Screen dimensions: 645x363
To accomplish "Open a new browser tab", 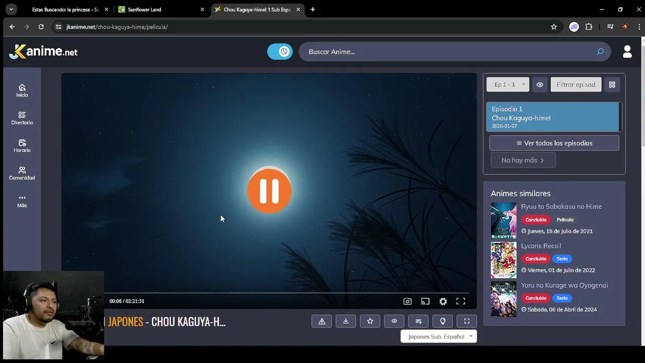I will [312, 10].
